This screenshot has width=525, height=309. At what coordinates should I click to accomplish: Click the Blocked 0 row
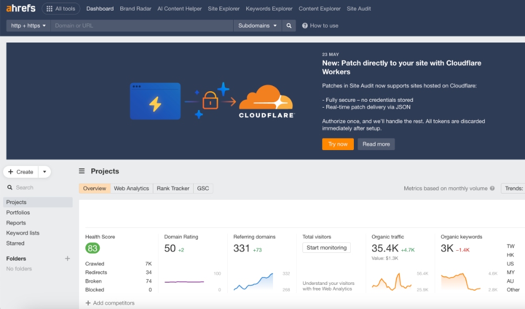click(x=118, y=290)
